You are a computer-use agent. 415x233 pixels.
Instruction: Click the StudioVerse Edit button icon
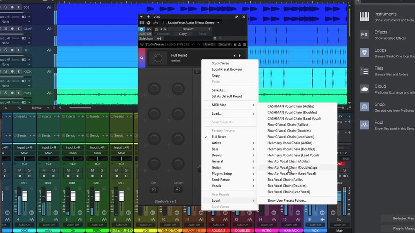[154, 189]
